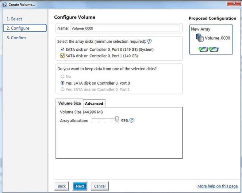Open the Volume Size tab
This screenshot has height=193, width=242.
pyautogui.click(x=69, y=103)
